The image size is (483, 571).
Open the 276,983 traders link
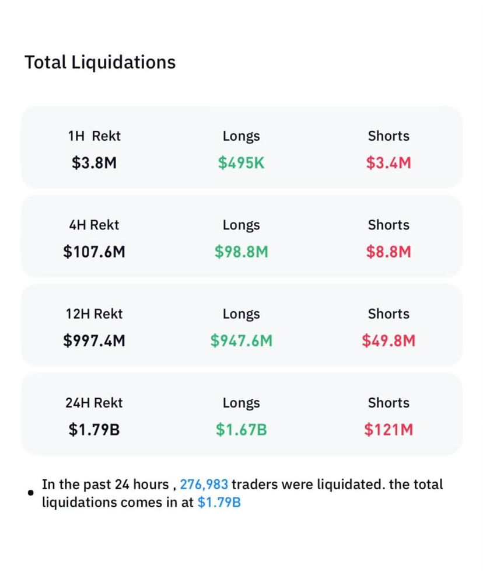[204, 485]
